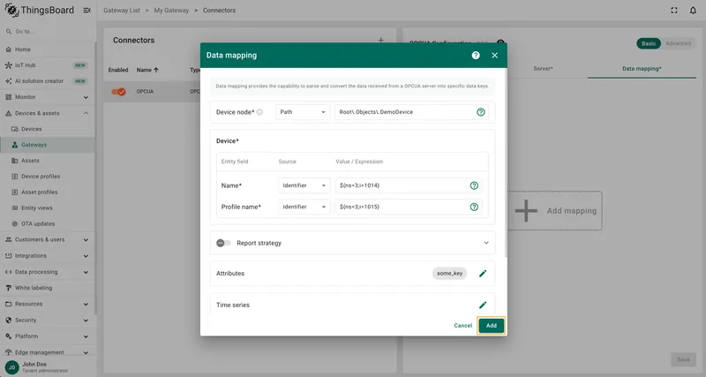The height and width of the screenshot is (377, 706).
Task: Expand the Report strategy section chevron
Action: [x=486, y=243]
